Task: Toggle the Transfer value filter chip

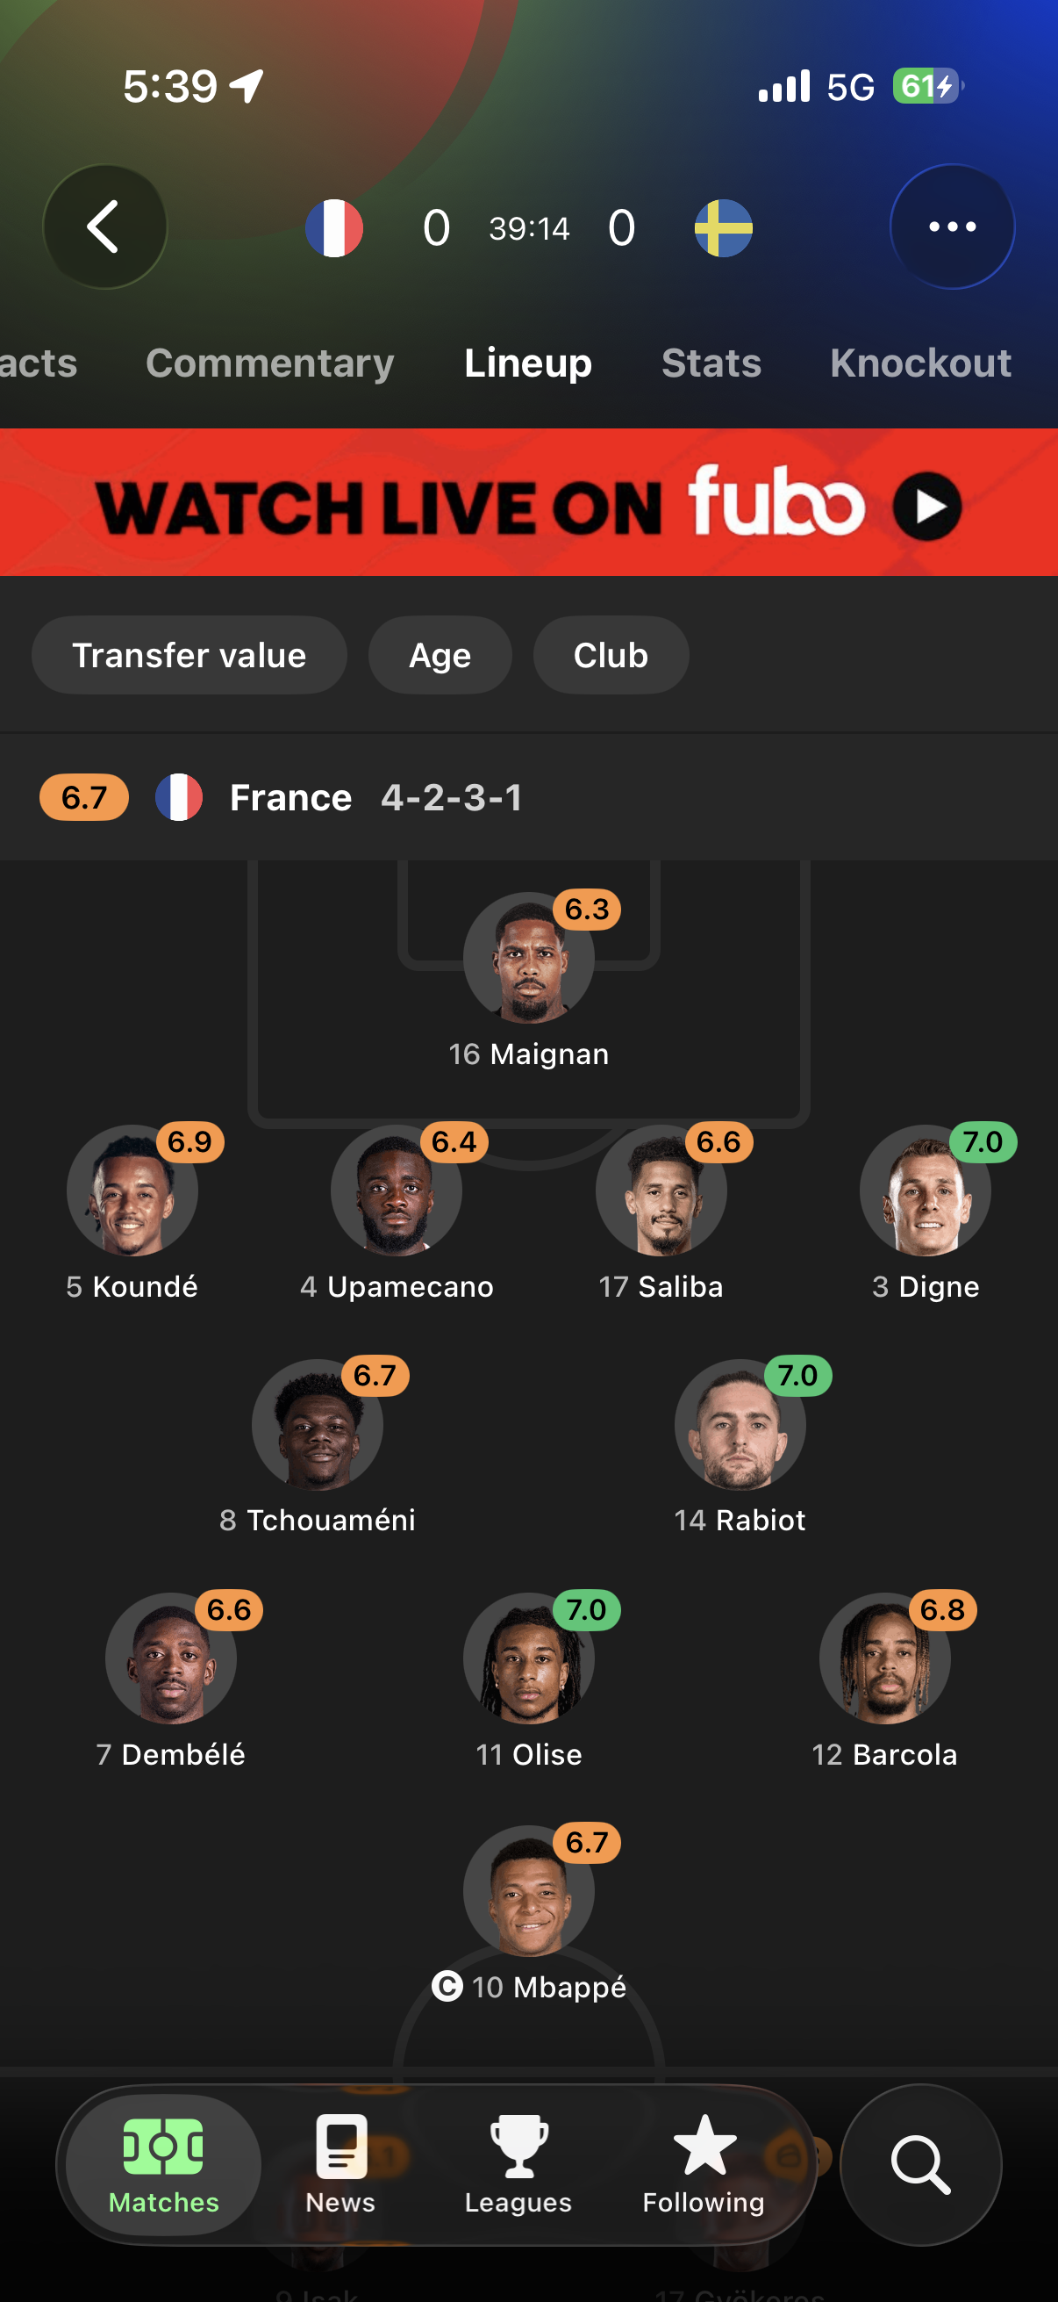Action: [x=189, y=655]
